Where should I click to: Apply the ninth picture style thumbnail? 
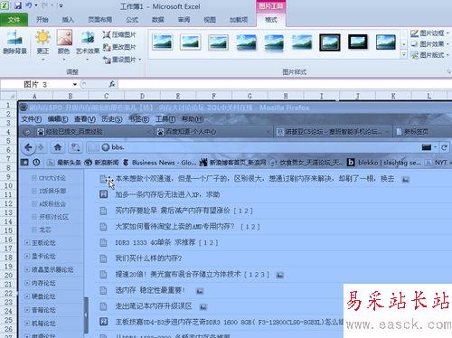pos(386,42)
